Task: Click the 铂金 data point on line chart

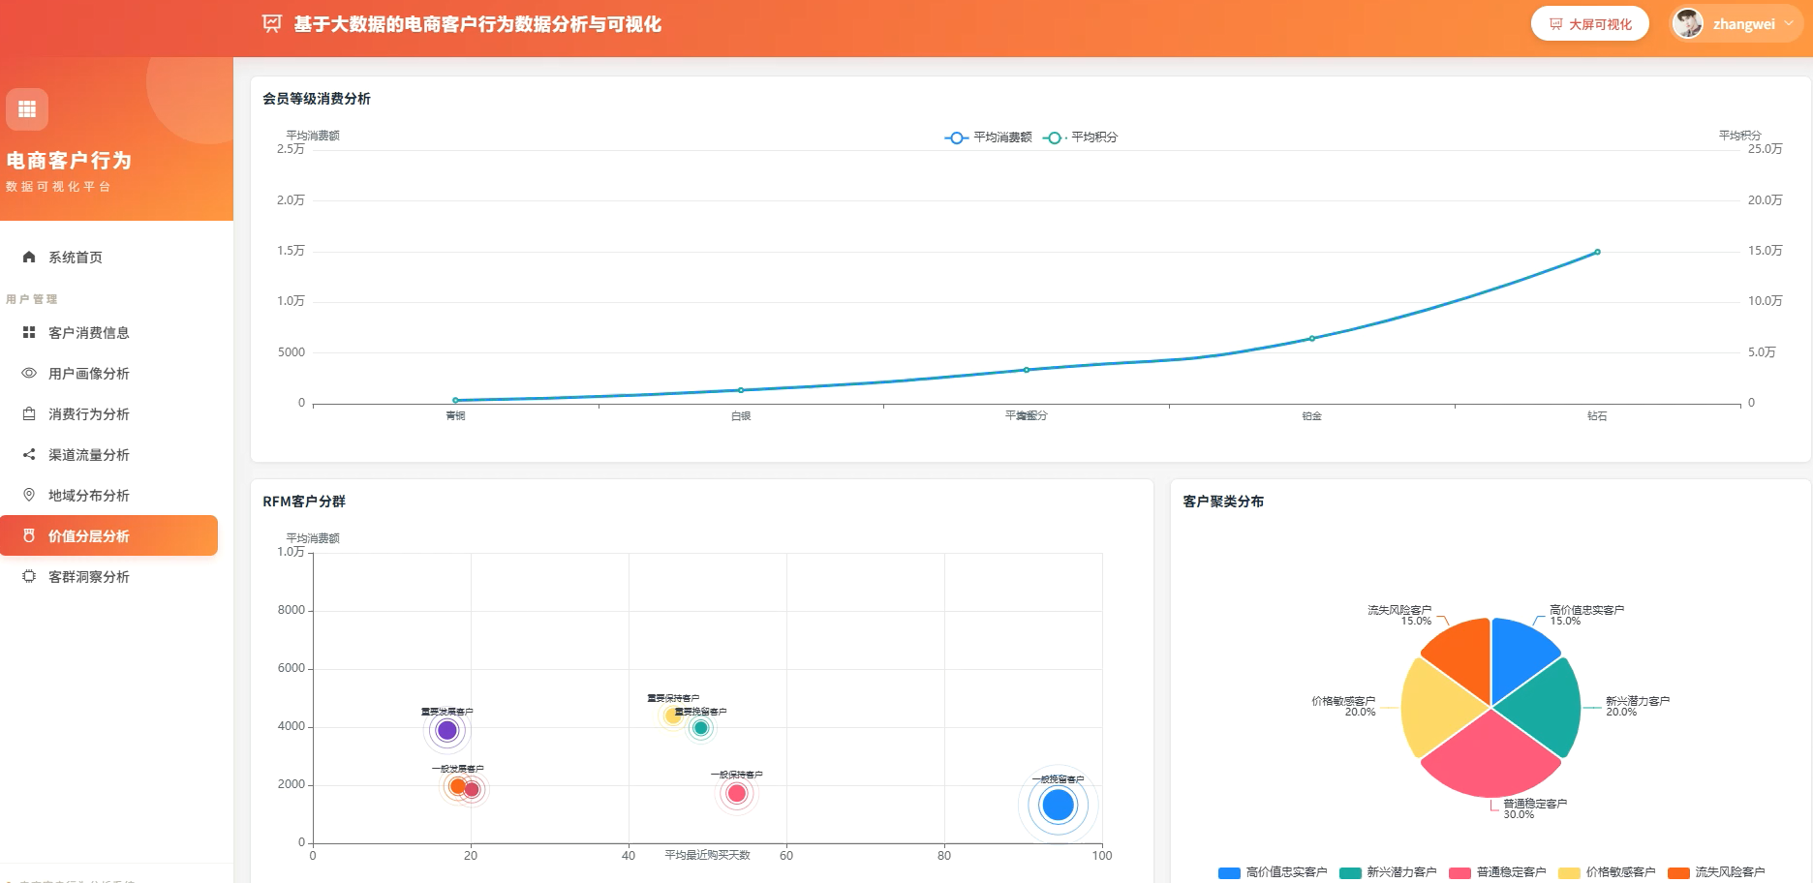Action: [x=1312, y=338]
